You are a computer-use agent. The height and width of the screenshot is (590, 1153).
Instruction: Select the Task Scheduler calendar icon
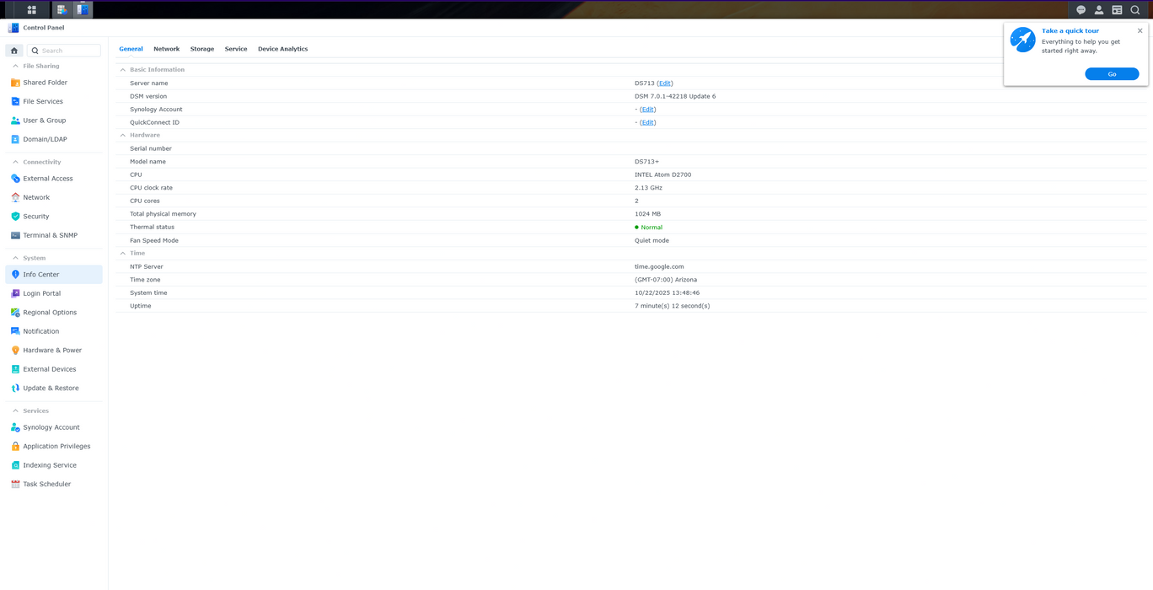tap(14, 484)
